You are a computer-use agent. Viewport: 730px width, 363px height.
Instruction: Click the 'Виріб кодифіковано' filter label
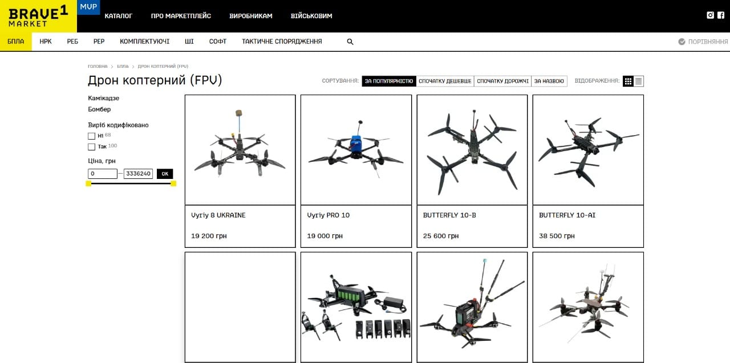pyautogui.click(x=118, y=125)
